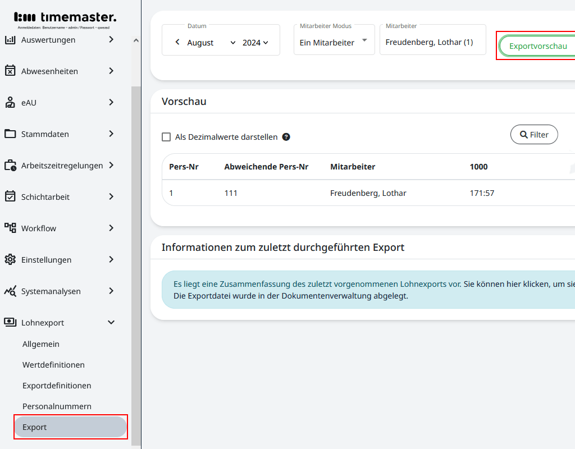Select Personalnummern in the sidebar
575x449 pixels.
click(57, 406)
